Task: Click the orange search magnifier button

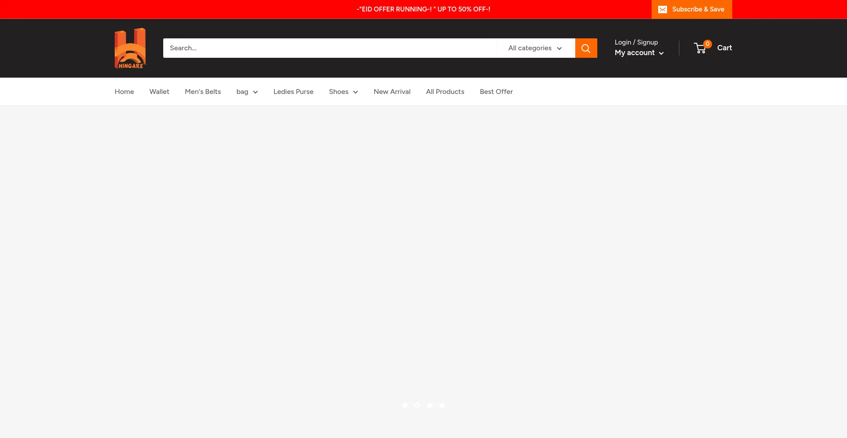Action: (x=586, y=48)
